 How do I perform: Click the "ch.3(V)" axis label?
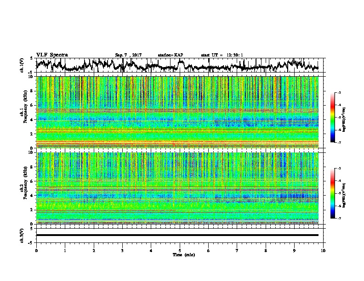coord(22,236)
